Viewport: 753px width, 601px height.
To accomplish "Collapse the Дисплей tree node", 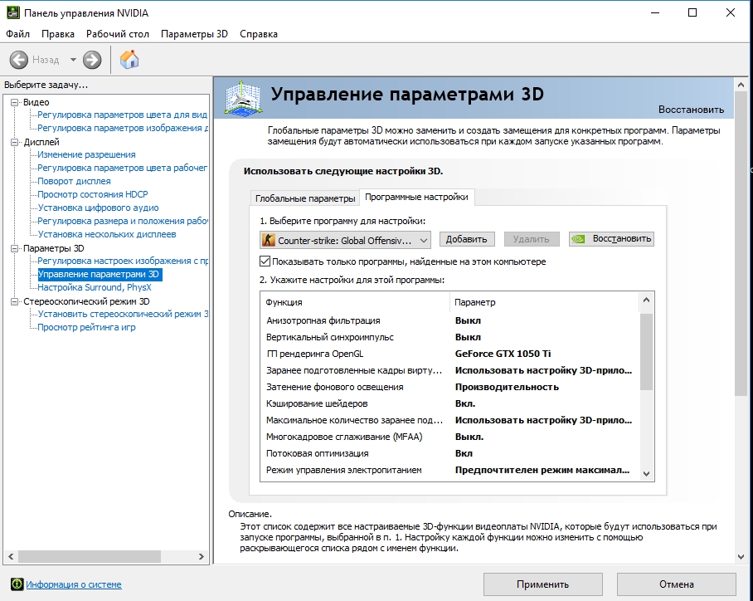I will click(x=14, y=142).
